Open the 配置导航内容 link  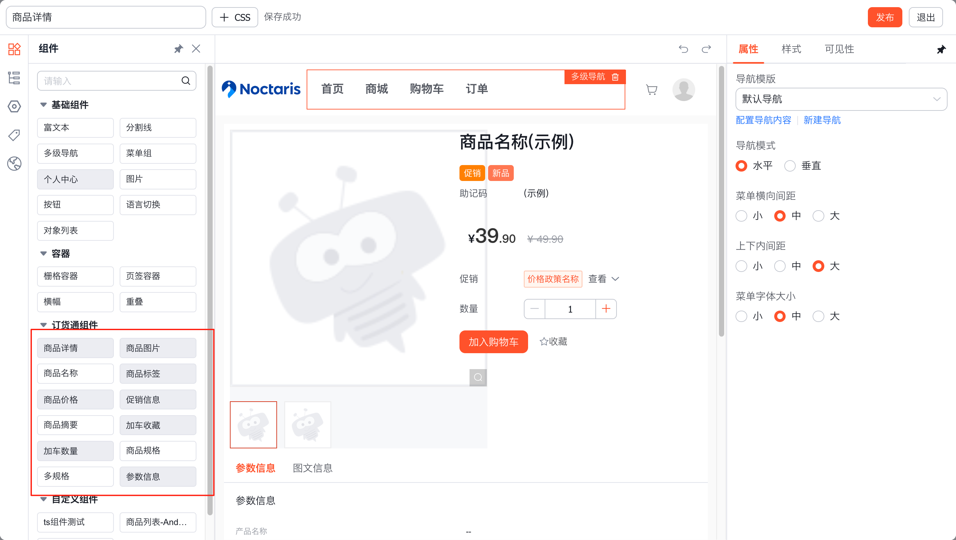(763, 120)
